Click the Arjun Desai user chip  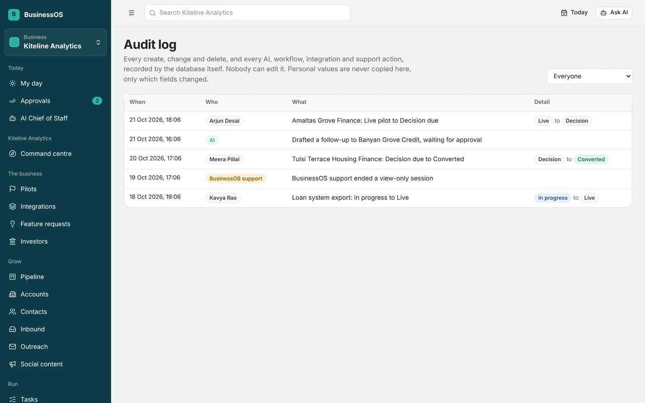click(224, 121)
